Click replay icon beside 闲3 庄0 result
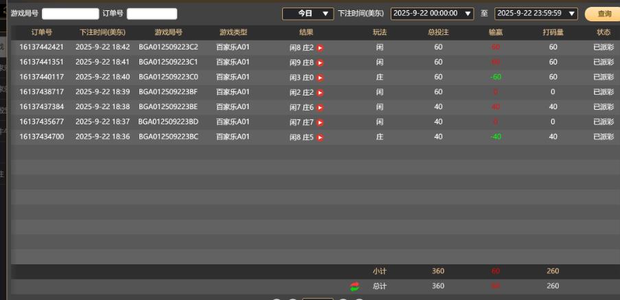This screenshot has width=620, height=300. [320, 78]
